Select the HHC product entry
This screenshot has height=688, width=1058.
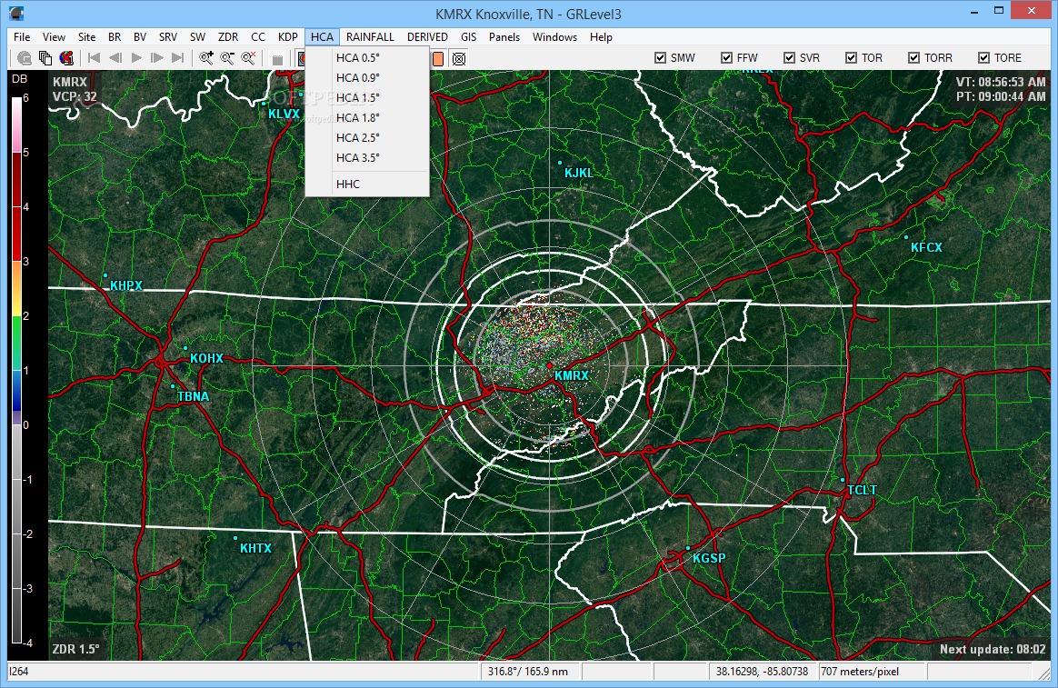click(x=367, y=184)
